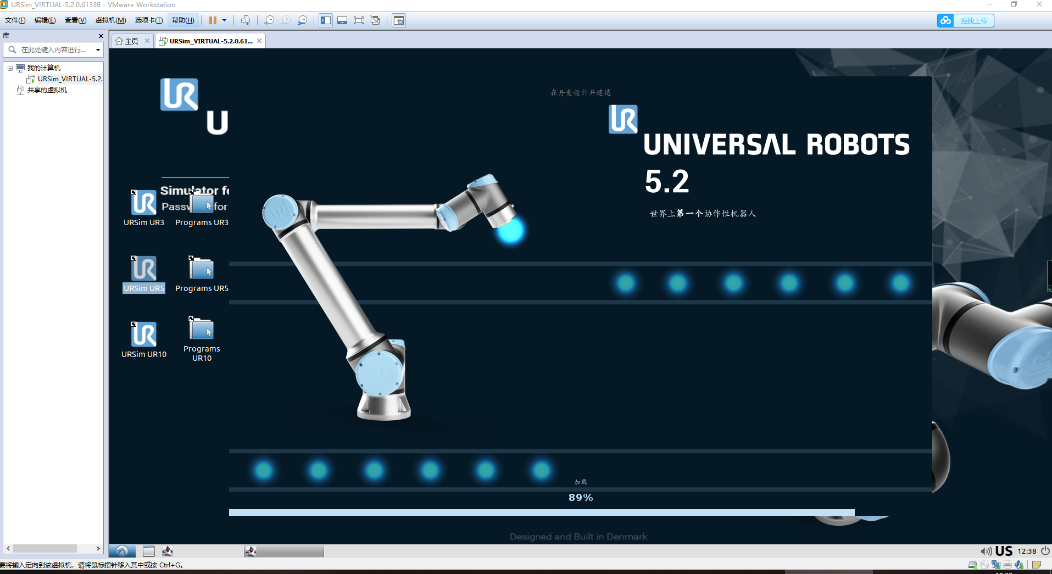
Task: Open the 编辑(E) menu
Action: 45,20
